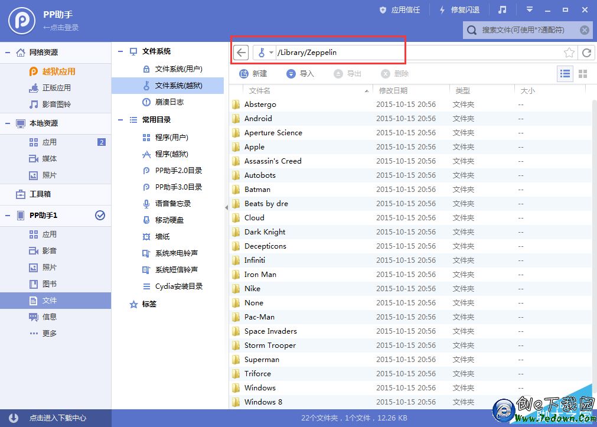Open 系统来电铃声 directory
This screenshot has height=427, width=597.
pos(168,253)
